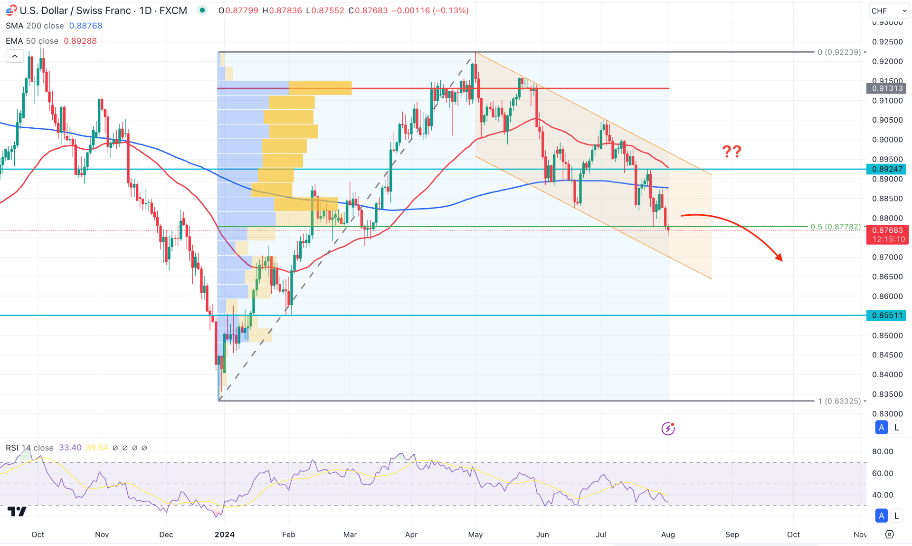Click the US dollar/Swiss franc flag symbol icon

click(10, 10)
